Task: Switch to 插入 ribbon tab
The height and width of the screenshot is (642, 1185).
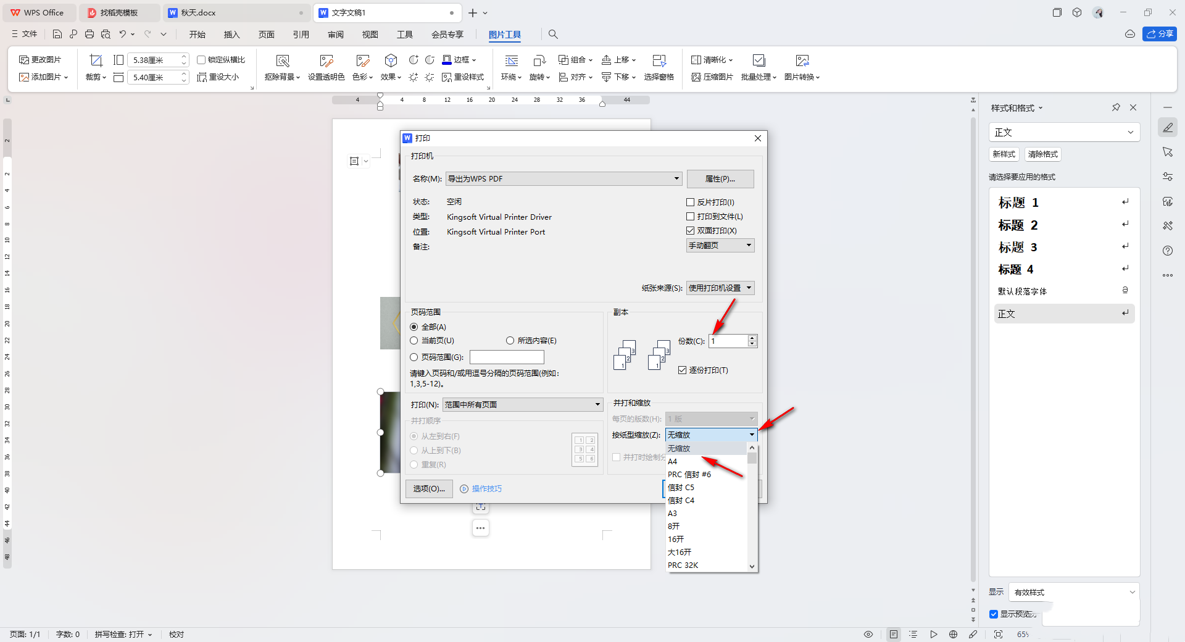Action: point(232,35)
